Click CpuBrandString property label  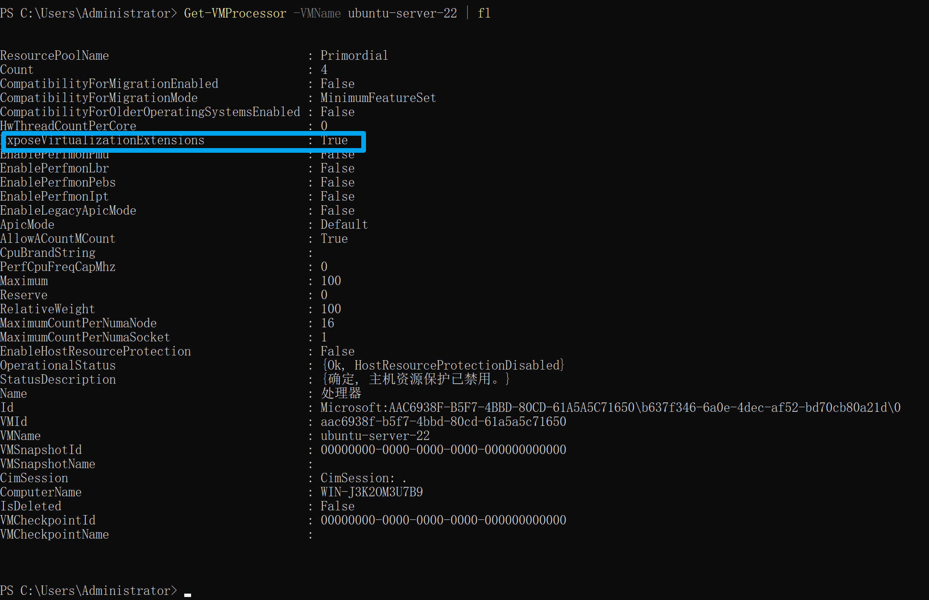(48, 253)
